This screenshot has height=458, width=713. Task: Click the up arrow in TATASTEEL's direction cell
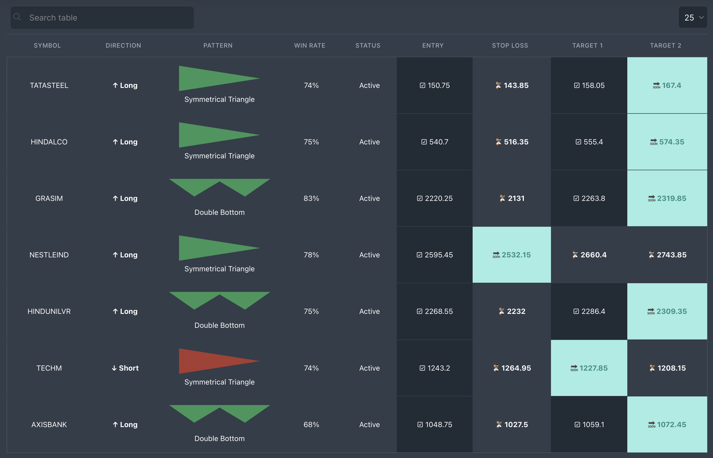[115, 85]
